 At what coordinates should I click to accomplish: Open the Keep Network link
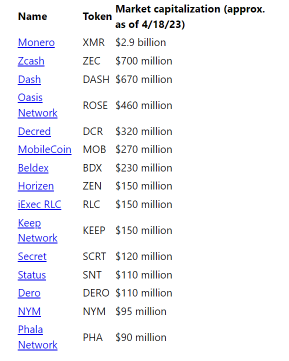(37, 230)
